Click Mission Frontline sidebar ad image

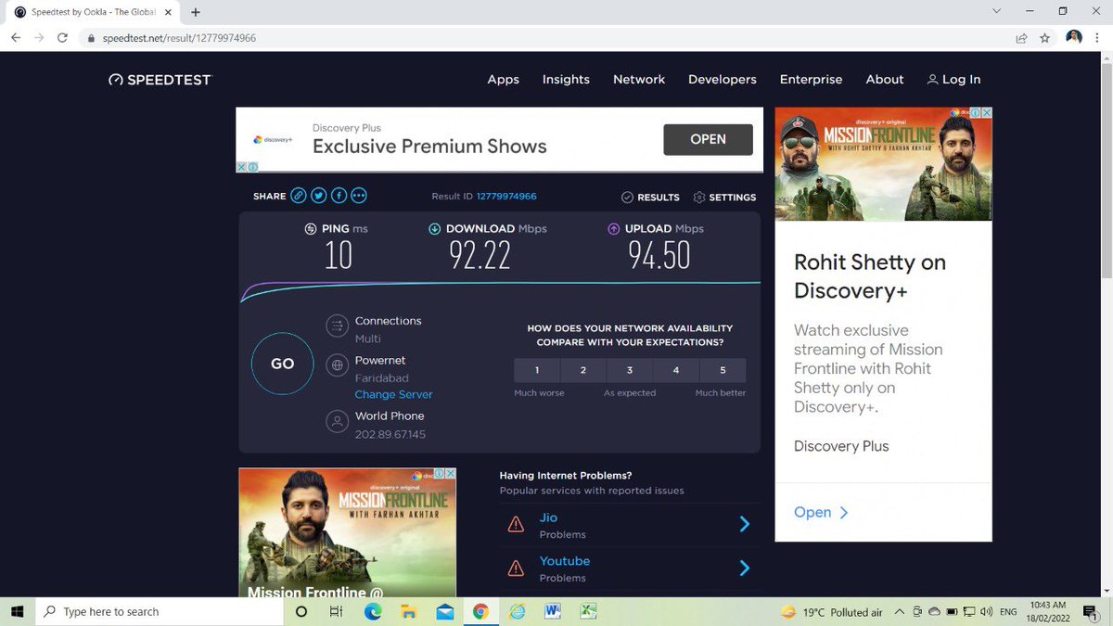pyautogui.click(x=883, y=163)
